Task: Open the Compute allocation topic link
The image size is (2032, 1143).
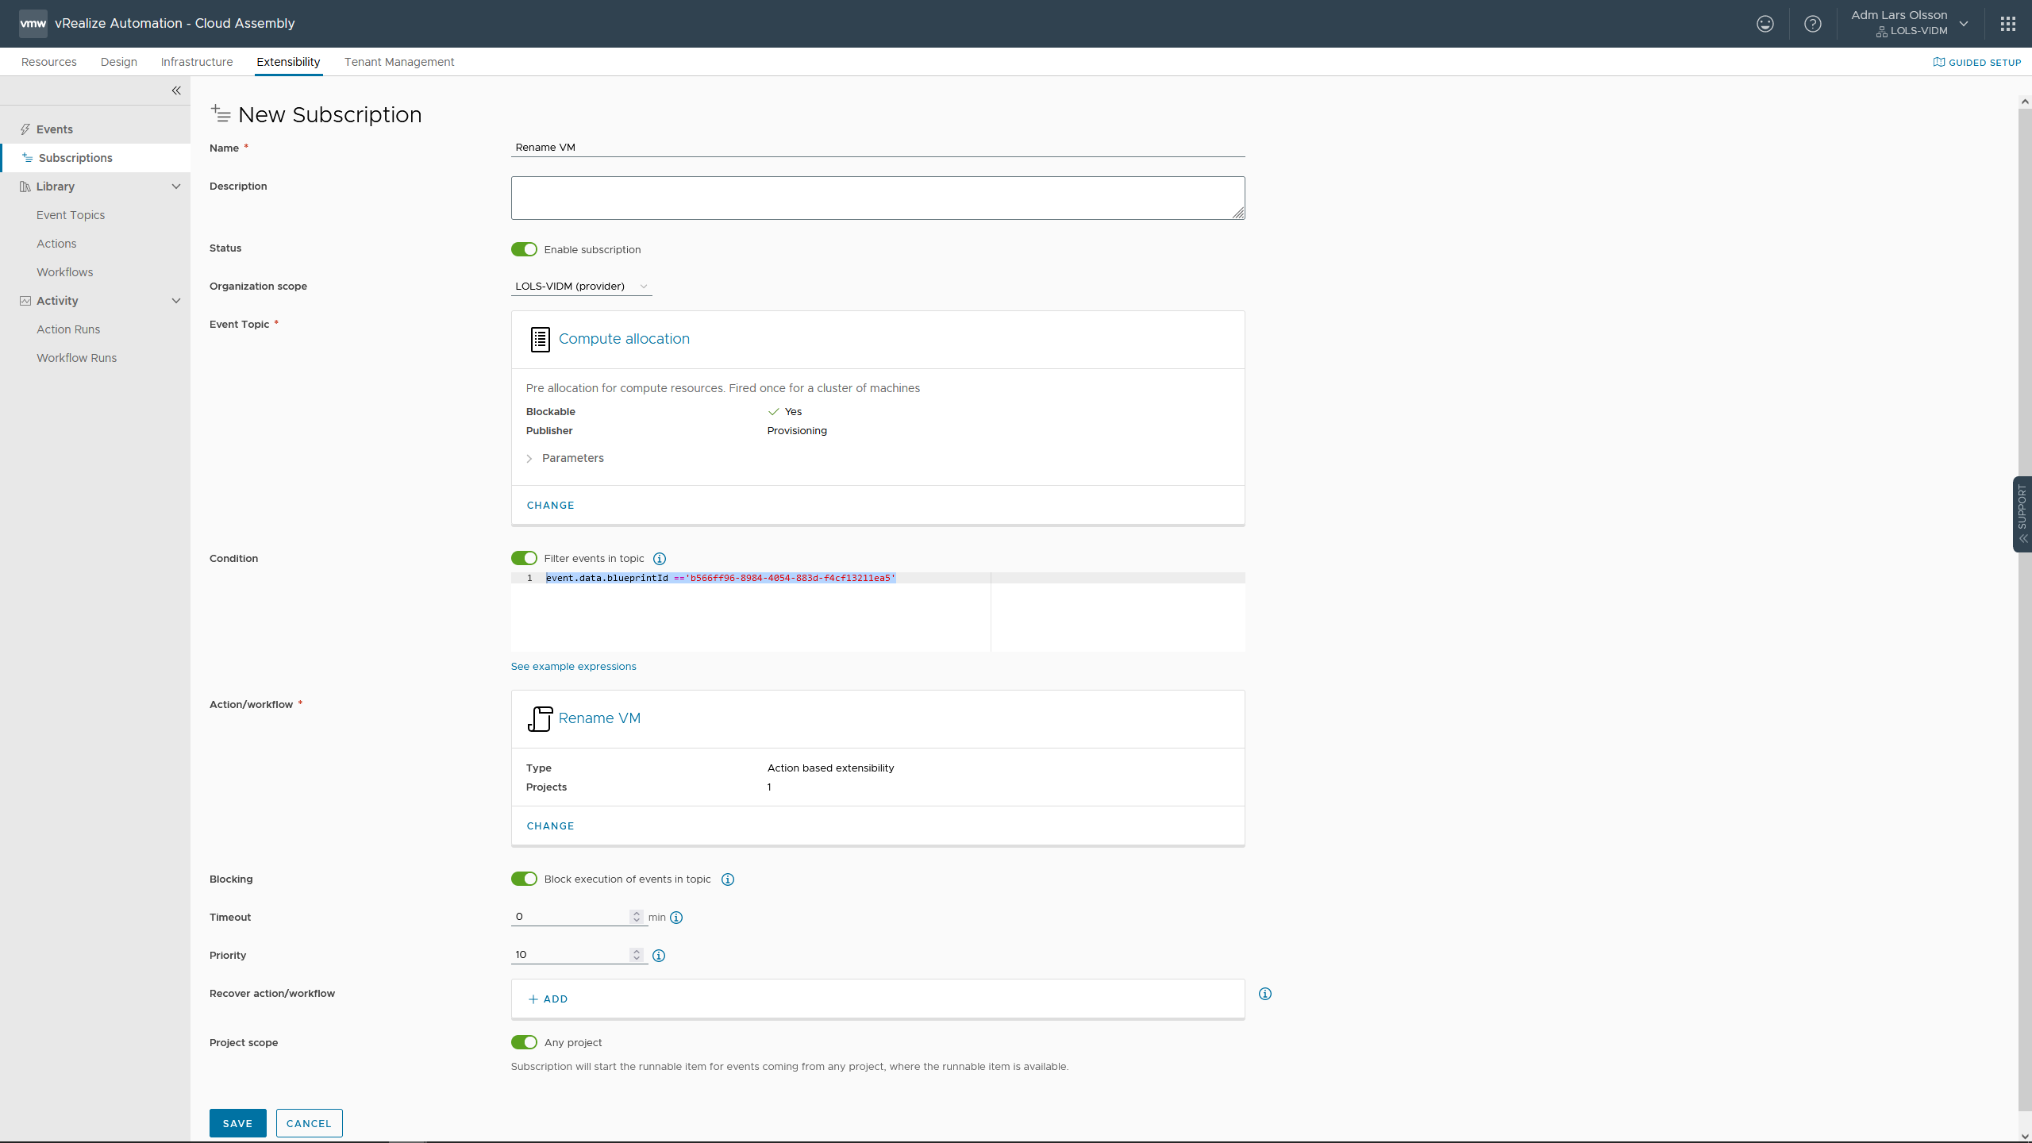Action: (x=624, y=339)
